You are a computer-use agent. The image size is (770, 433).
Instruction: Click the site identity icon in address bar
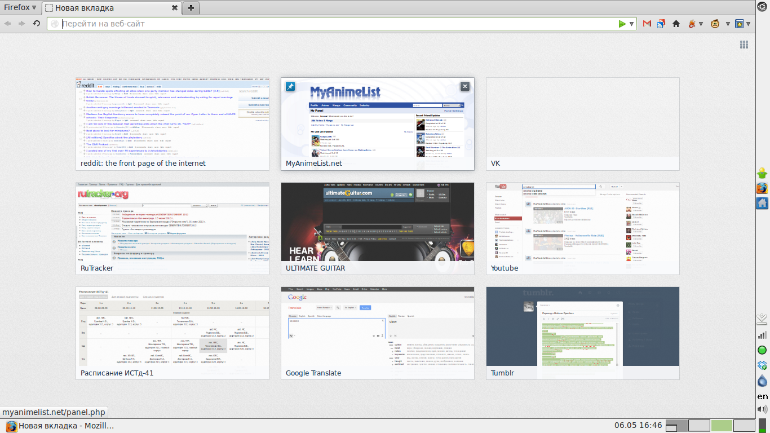point(55,24)
